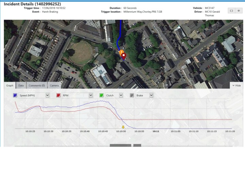
Task: Click the green Clutch series color box
Action: point(101,96)
